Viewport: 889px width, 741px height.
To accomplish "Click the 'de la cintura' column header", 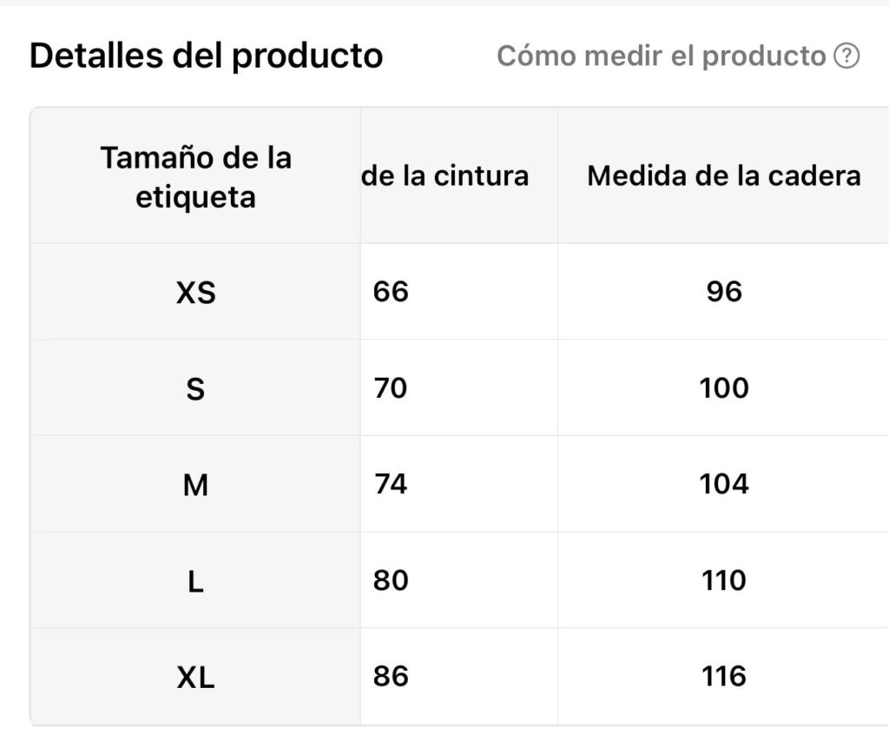I will [445, 175].
